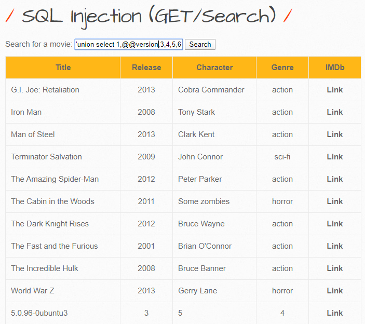The image size is (365, 324).
Task: Open IMDb Link for The Incredible Hulk
Action: (x=334, y=268)
